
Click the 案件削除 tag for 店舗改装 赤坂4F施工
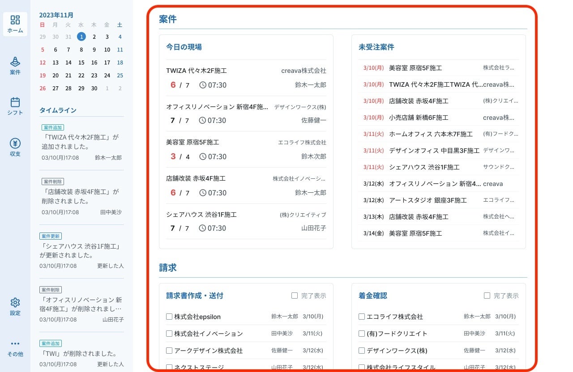pyautogui.click(x=53, y=182)
